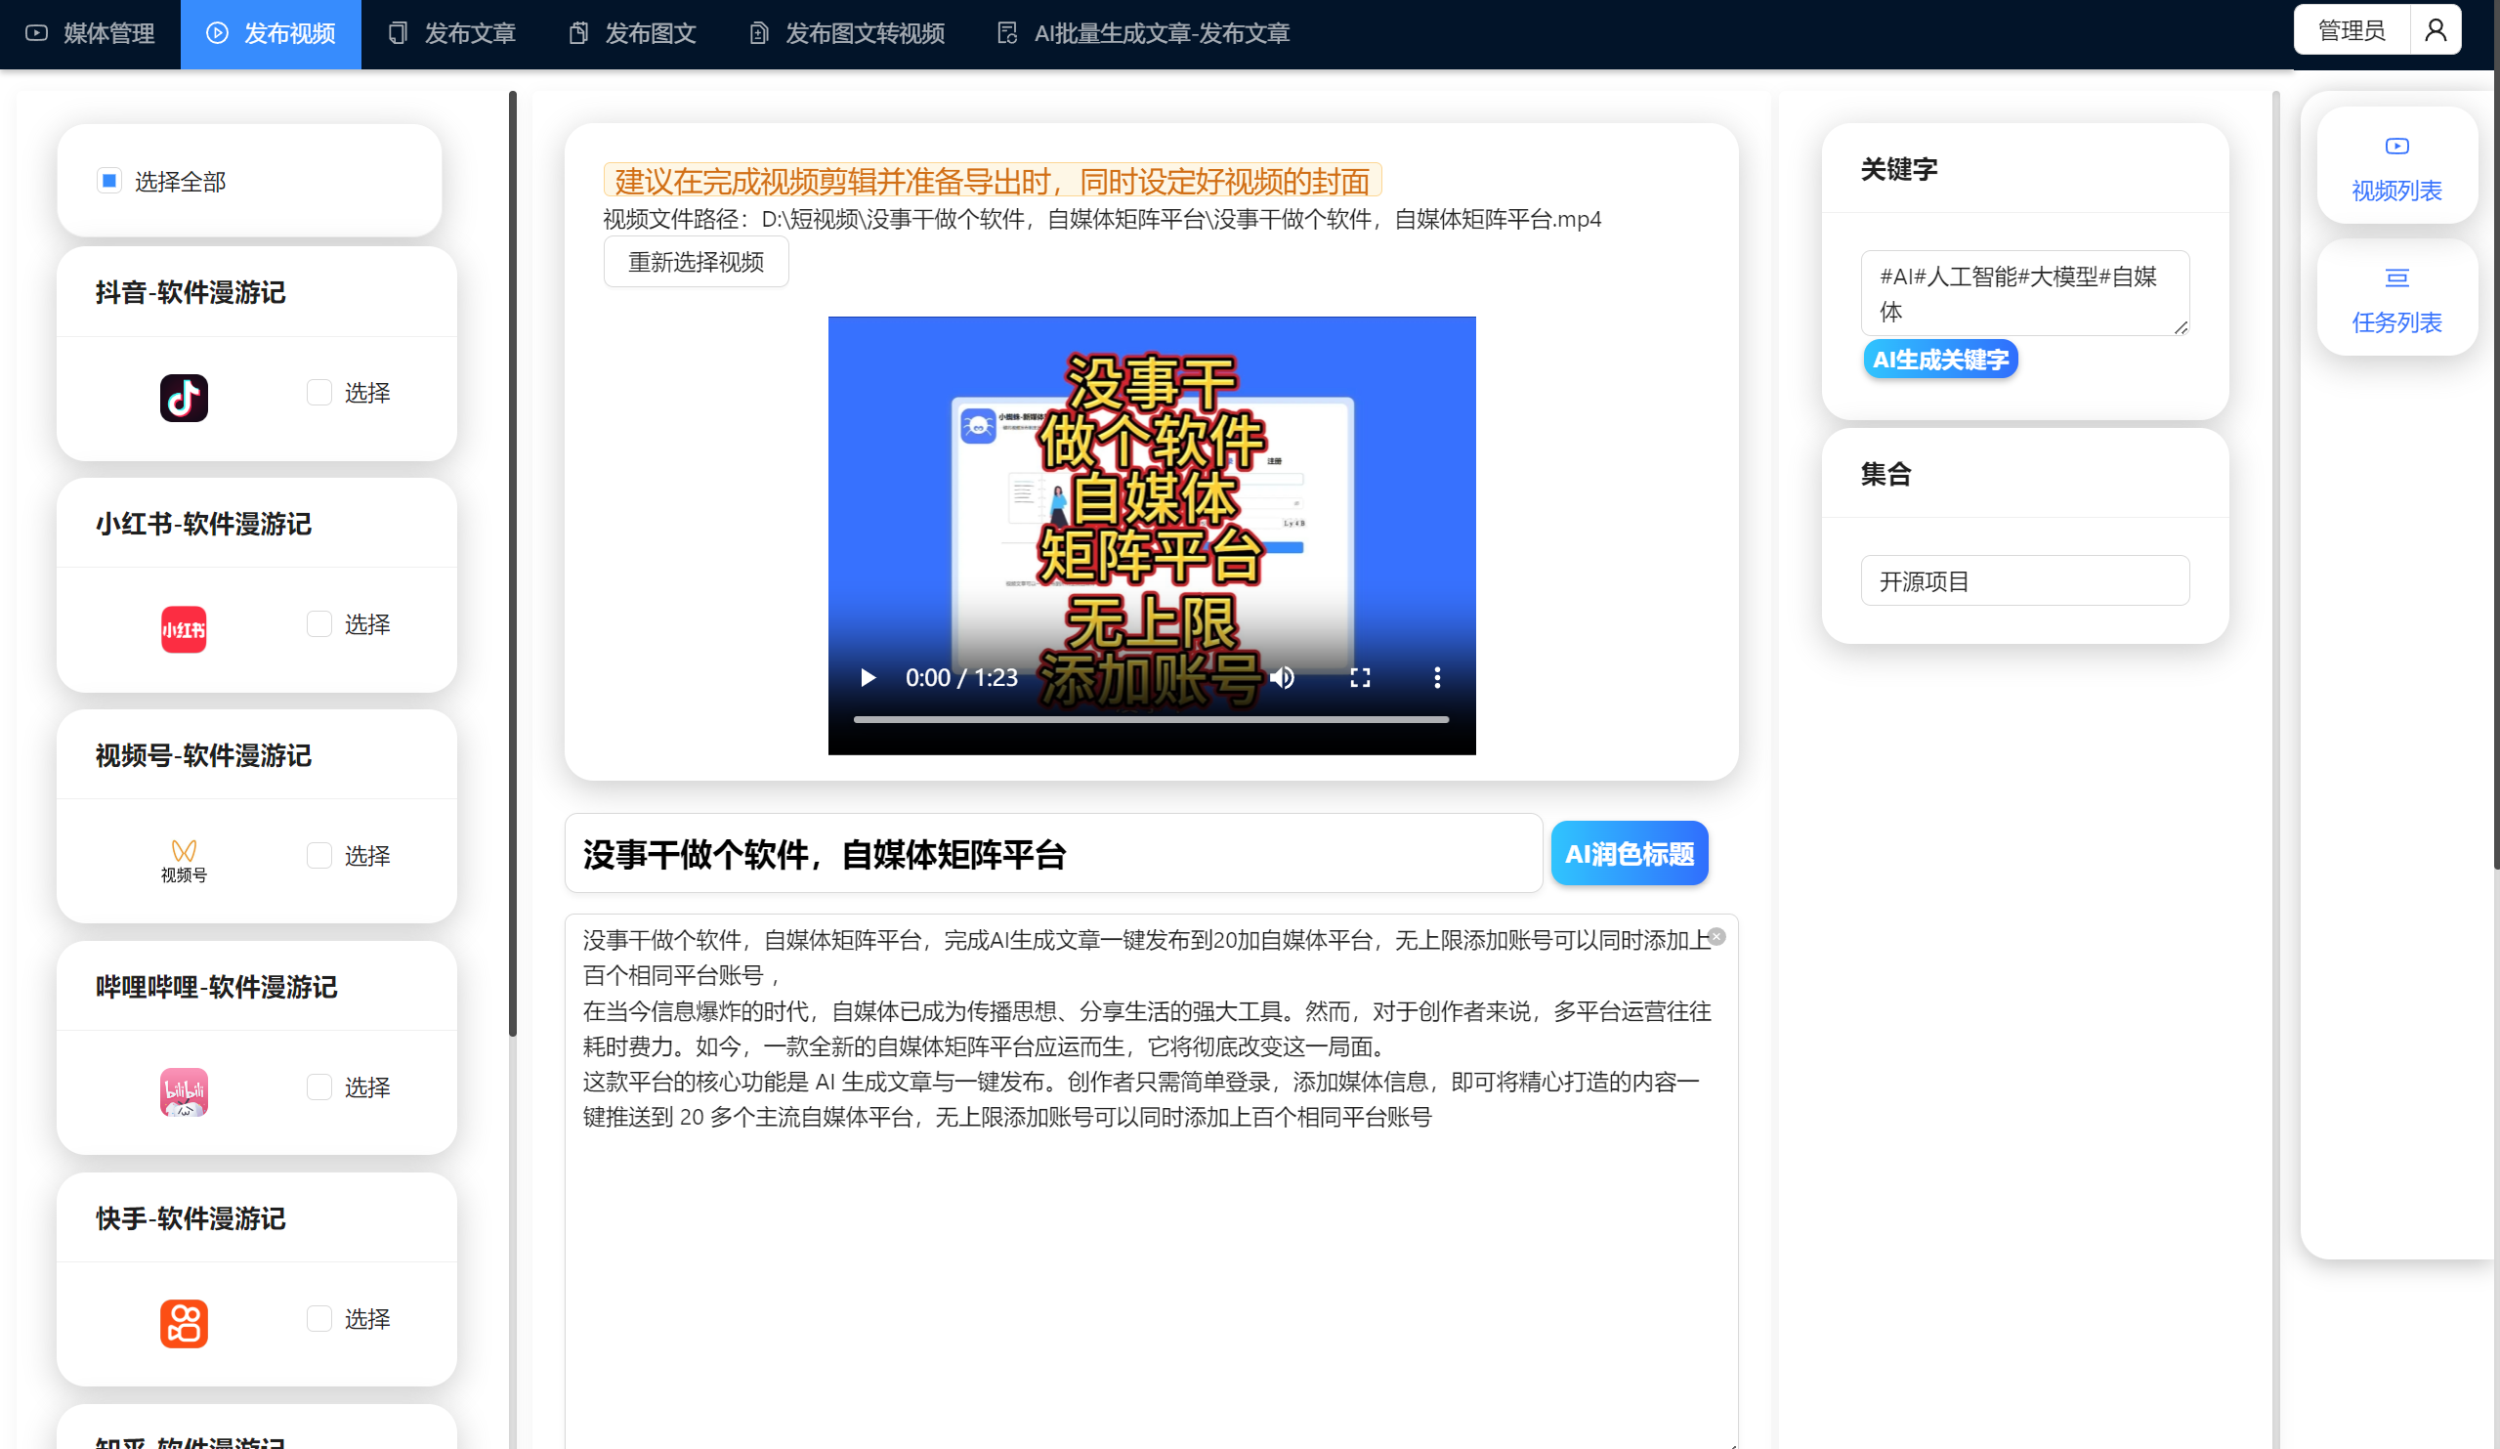Mute the video with the speaker icon
2500x1449 pixels.
tap(1283, 678)
